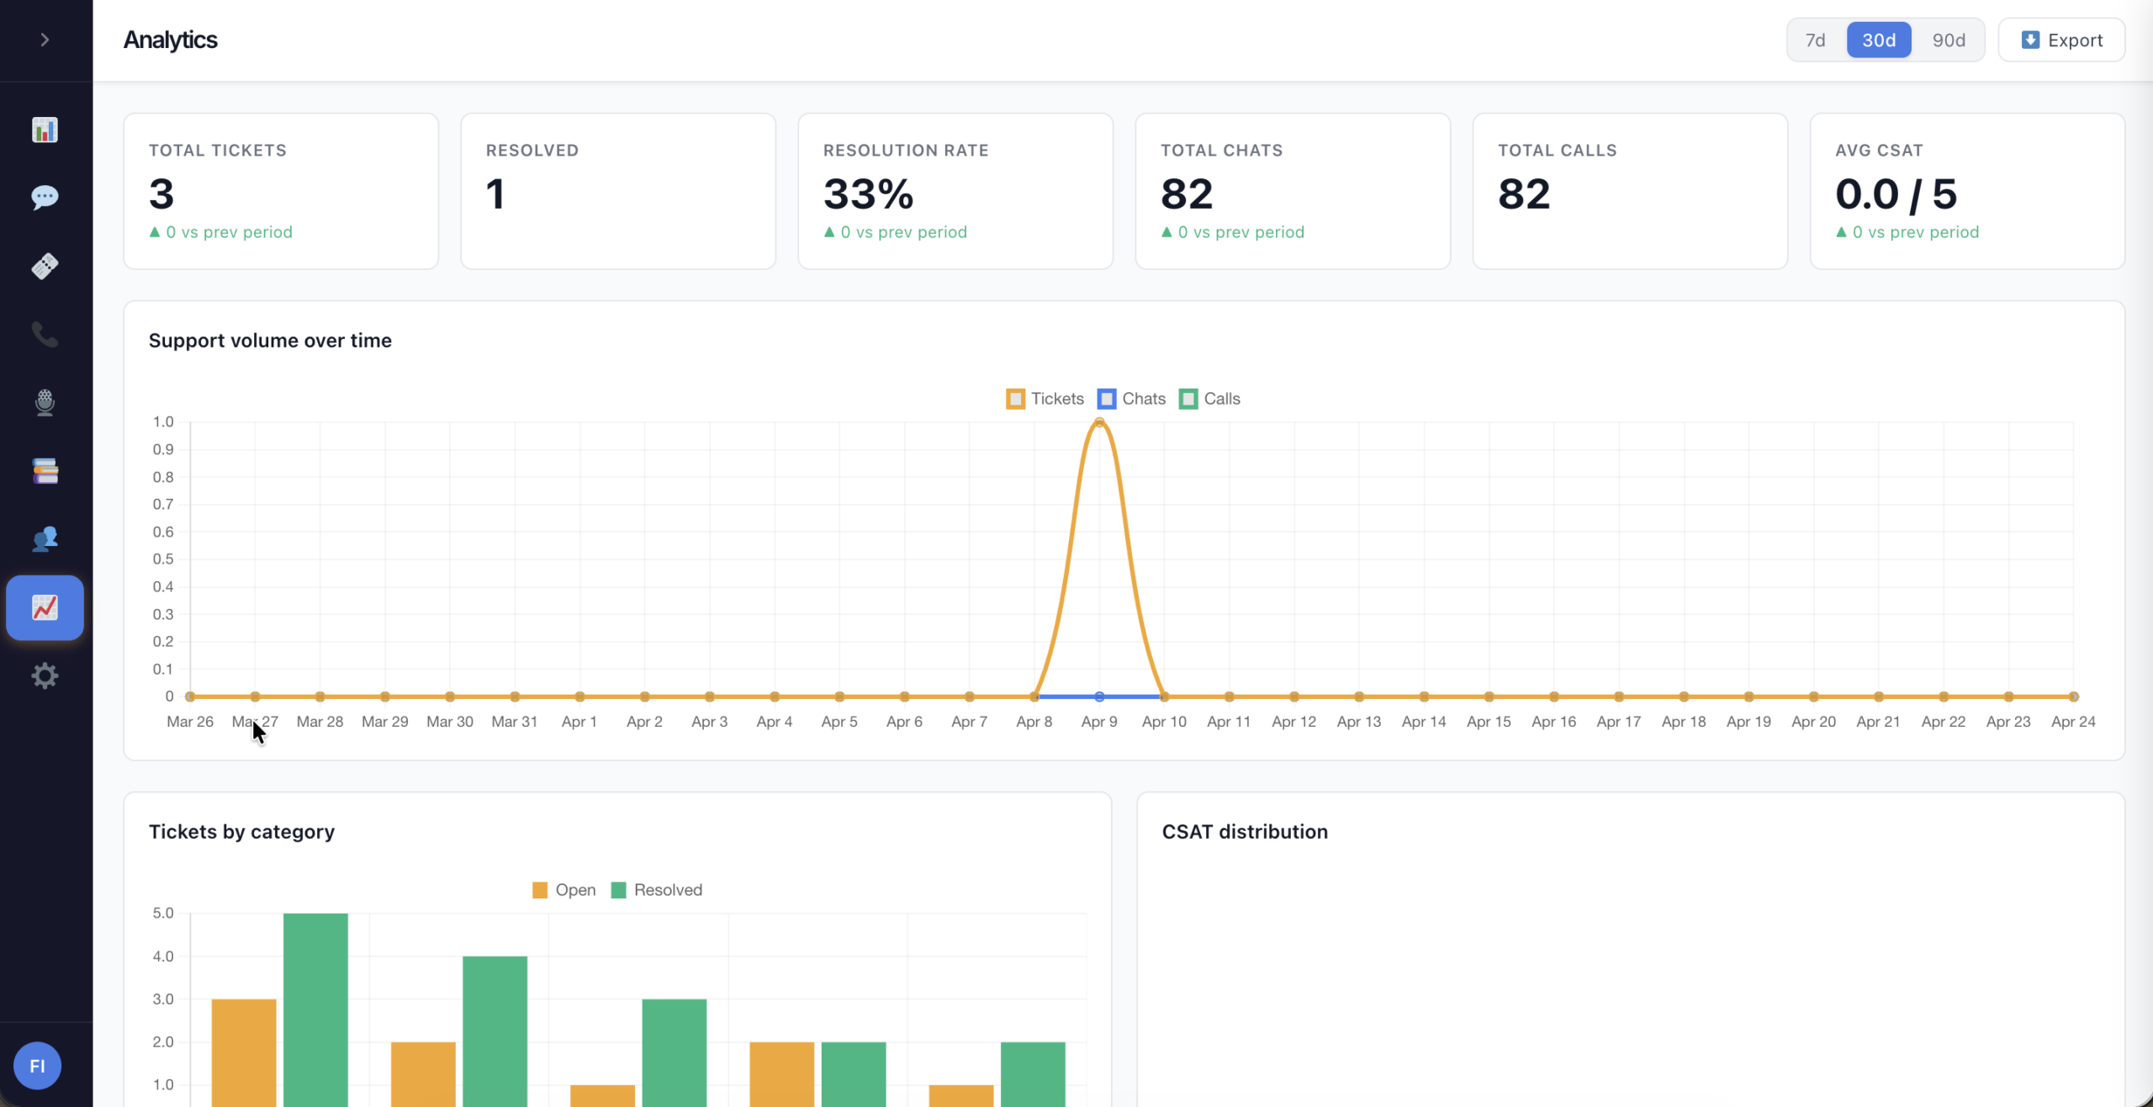
Task: Expand the sidebar with chevron arrow
Action: tap(45, 40)
